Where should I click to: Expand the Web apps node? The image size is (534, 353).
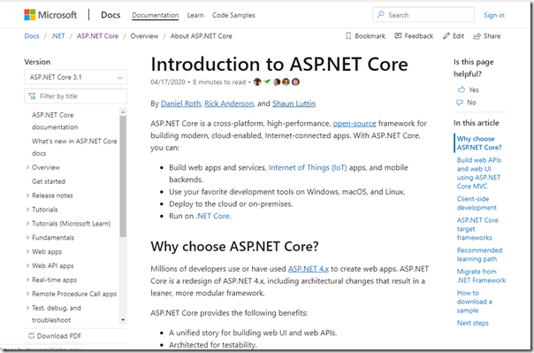click(27, 251)
